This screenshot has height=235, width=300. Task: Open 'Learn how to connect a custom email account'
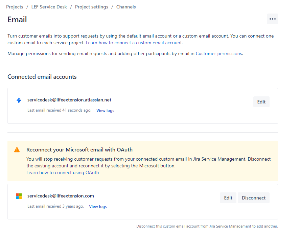134,43
